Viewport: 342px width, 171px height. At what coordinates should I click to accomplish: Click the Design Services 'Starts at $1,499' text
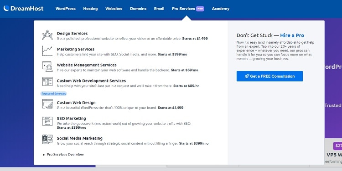pyautogui.click(x=195, y=39)
